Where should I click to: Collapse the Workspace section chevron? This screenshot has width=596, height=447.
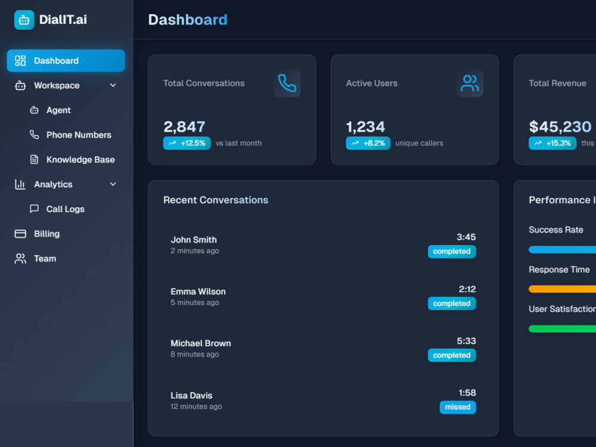[x=113, y=85]
